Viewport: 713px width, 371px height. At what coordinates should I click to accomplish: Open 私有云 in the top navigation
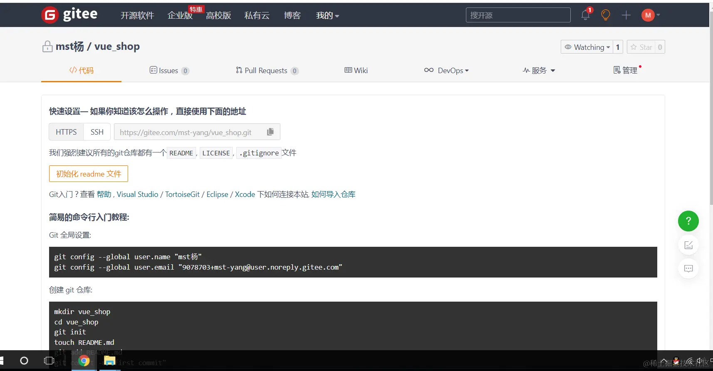257,16
